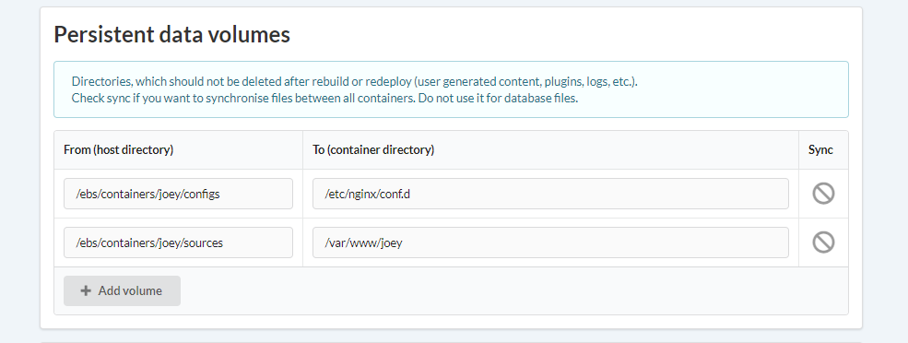Enable sync for the /etc/nginx/conf.d volume
The height and width of the screenshot is (343, 908).
coord(823,194)
